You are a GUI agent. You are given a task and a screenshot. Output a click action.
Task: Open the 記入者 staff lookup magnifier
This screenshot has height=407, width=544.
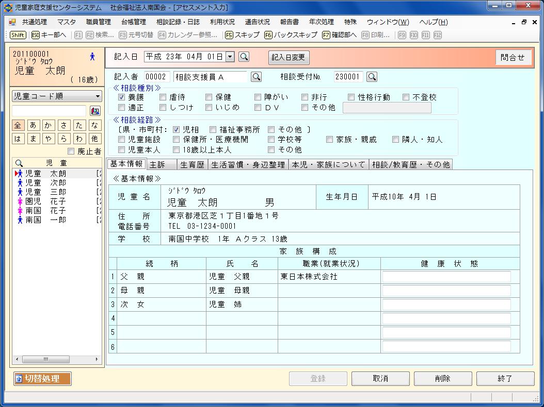click(256, 77)
